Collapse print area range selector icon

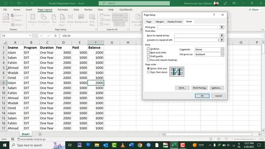(x=222, y=27)
